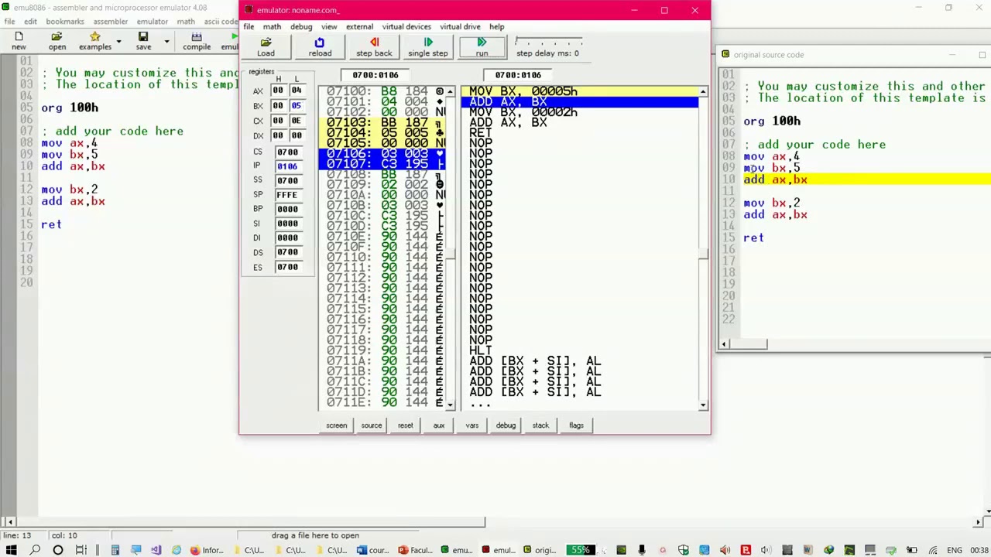Select memory row 07108 in memory list
The height and width of the screenshot is (557, 991).
pyautogui.click(x=382, y=175)
